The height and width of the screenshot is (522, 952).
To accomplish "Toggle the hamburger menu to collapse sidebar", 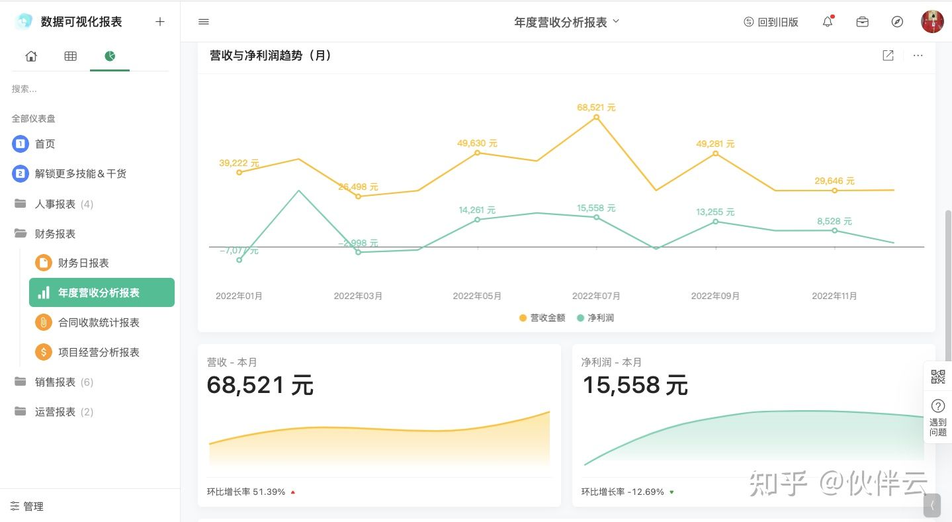I will point(204,22).
